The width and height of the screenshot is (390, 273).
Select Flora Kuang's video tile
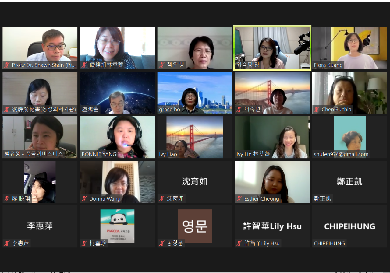pyautogui.click(x=349, y=48)
